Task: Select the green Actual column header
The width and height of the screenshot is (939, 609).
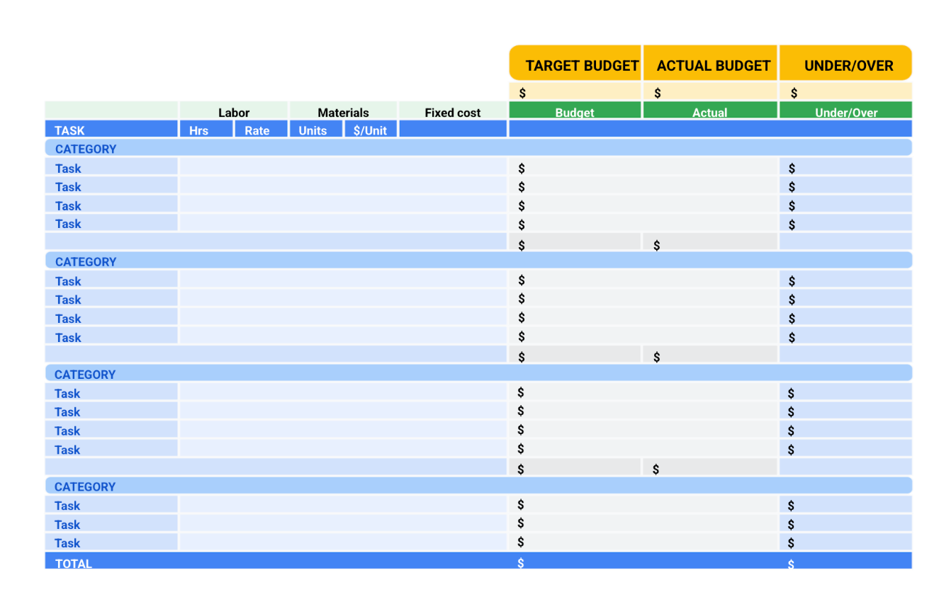Action: tap(710, 112)
